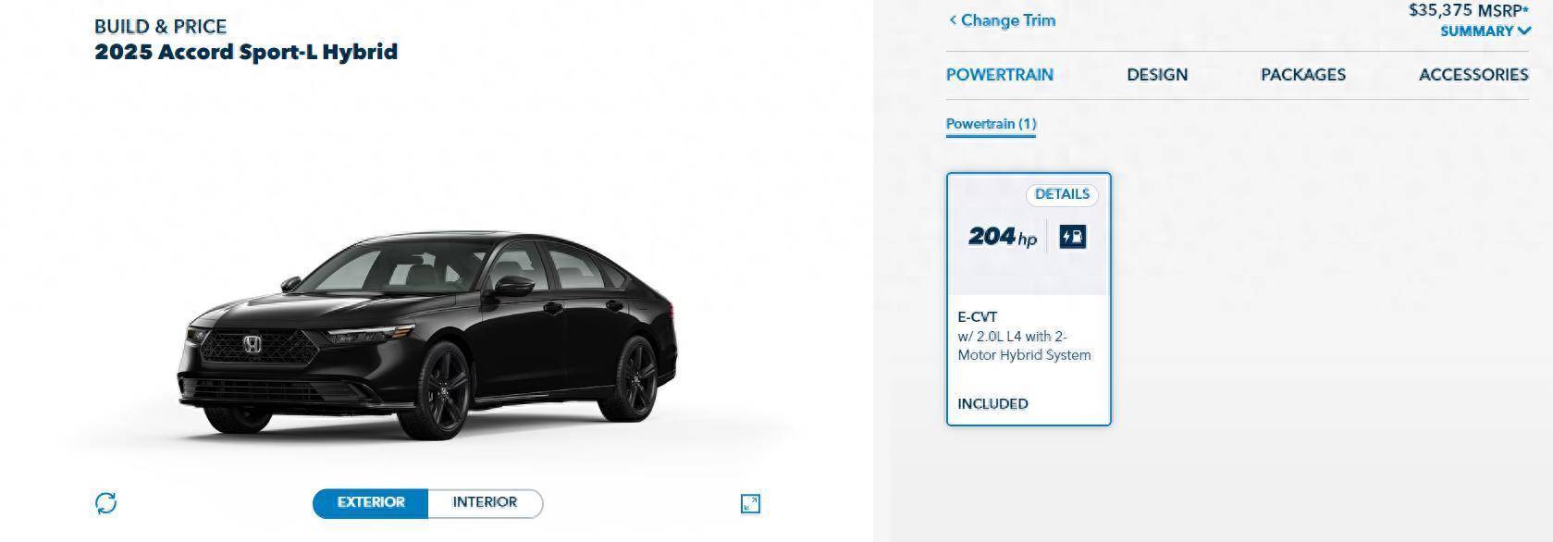1553x542 pixels.
Task: Click the back chevron beside Change Trim
Action: click(x=953, y=19)
